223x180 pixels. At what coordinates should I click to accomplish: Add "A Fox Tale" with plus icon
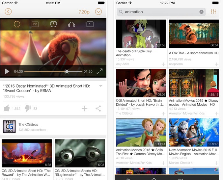coord(216,64)
